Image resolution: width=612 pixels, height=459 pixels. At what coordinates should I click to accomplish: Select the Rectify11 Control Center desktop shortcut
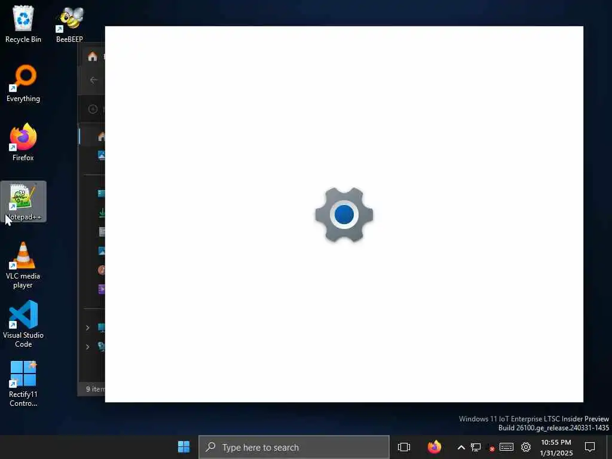point(23,384)
